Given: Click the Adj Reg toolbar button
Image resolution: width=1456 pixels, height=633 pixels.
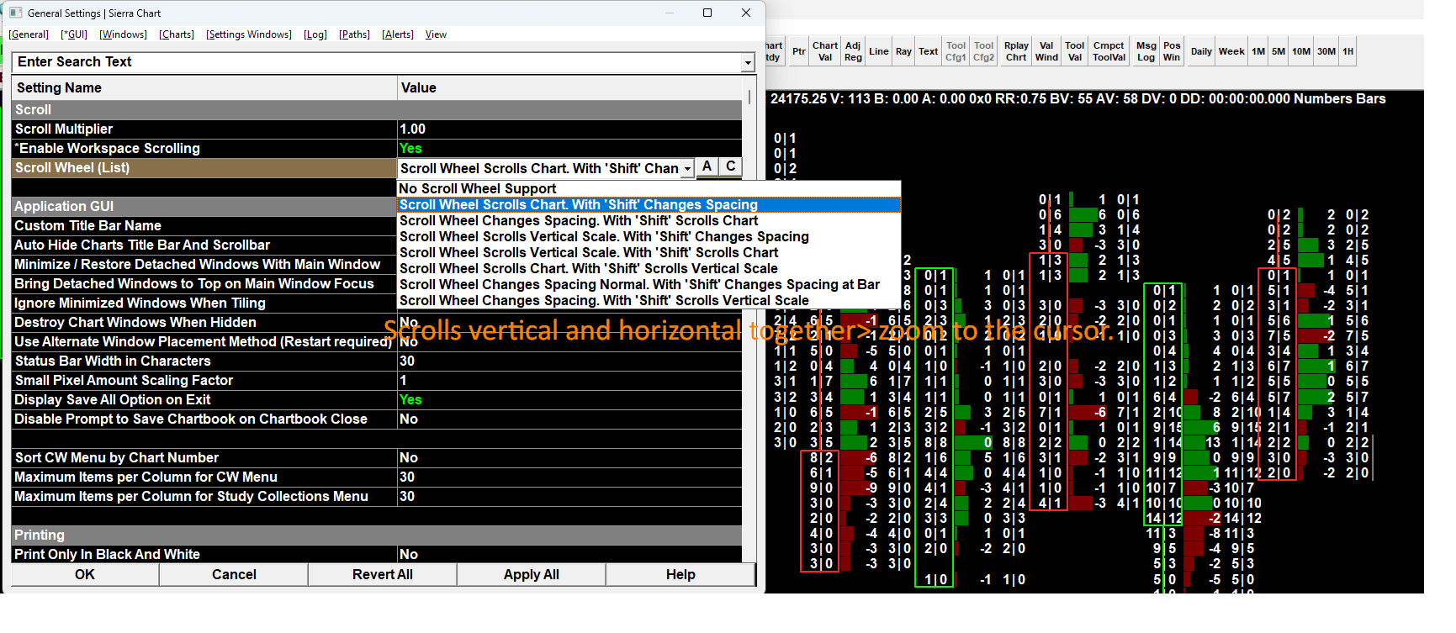Looking at the screenshot, I should pos(853,51).
